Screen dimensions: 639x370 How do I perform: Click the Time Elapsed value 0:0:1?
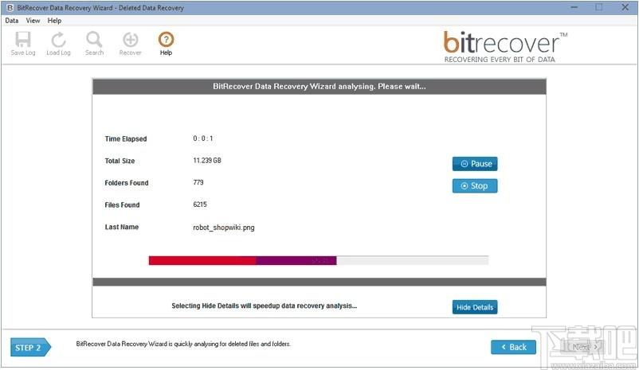pyautogui.click(x=203, y=138)
